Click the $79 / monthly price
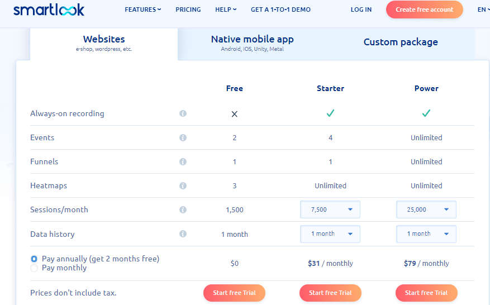This screenshot has width=490, height=305. click(x=426, y=264)
